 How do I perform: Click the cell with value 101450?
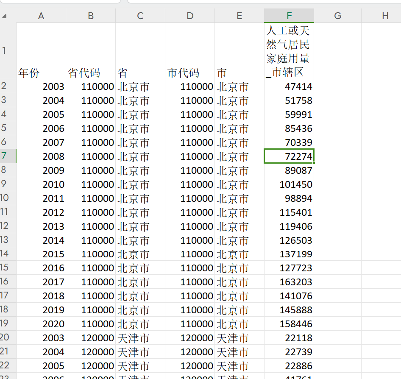289,184
